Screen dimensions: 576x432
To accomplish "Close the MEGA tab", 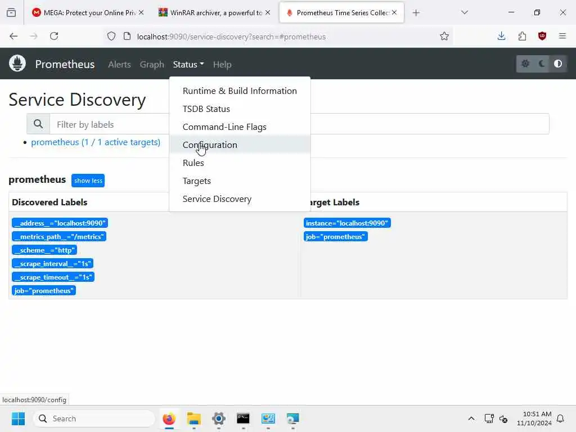I will (141, 13).
